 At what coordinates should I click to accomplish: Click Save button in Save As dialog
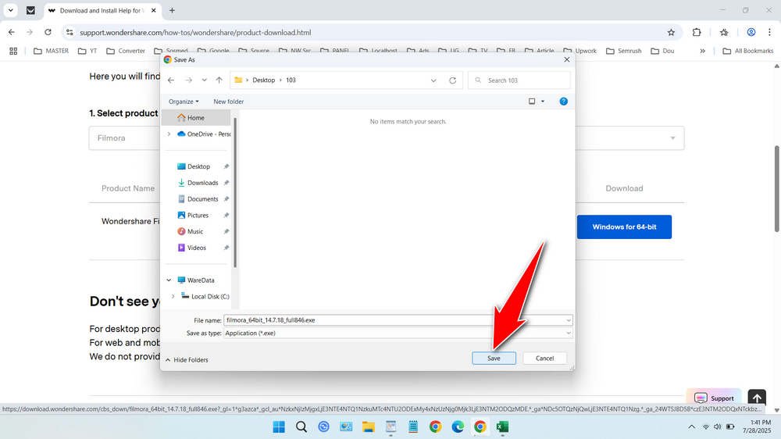(494, 359)
